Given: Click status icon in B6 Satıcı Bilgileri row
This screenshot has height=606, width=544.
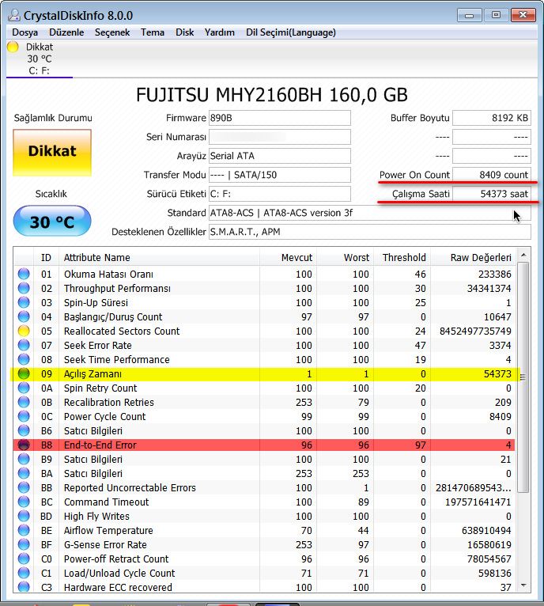Looking at the screenshot, I should [x=24, y=430].
